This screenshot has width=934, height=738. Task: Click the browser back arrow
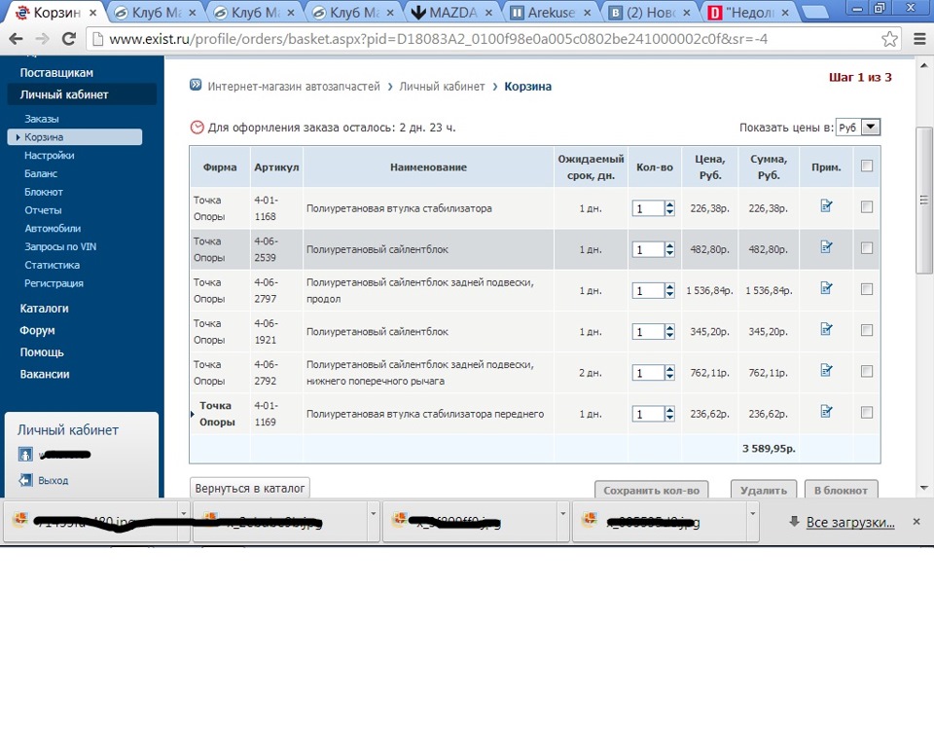[17, 39]
